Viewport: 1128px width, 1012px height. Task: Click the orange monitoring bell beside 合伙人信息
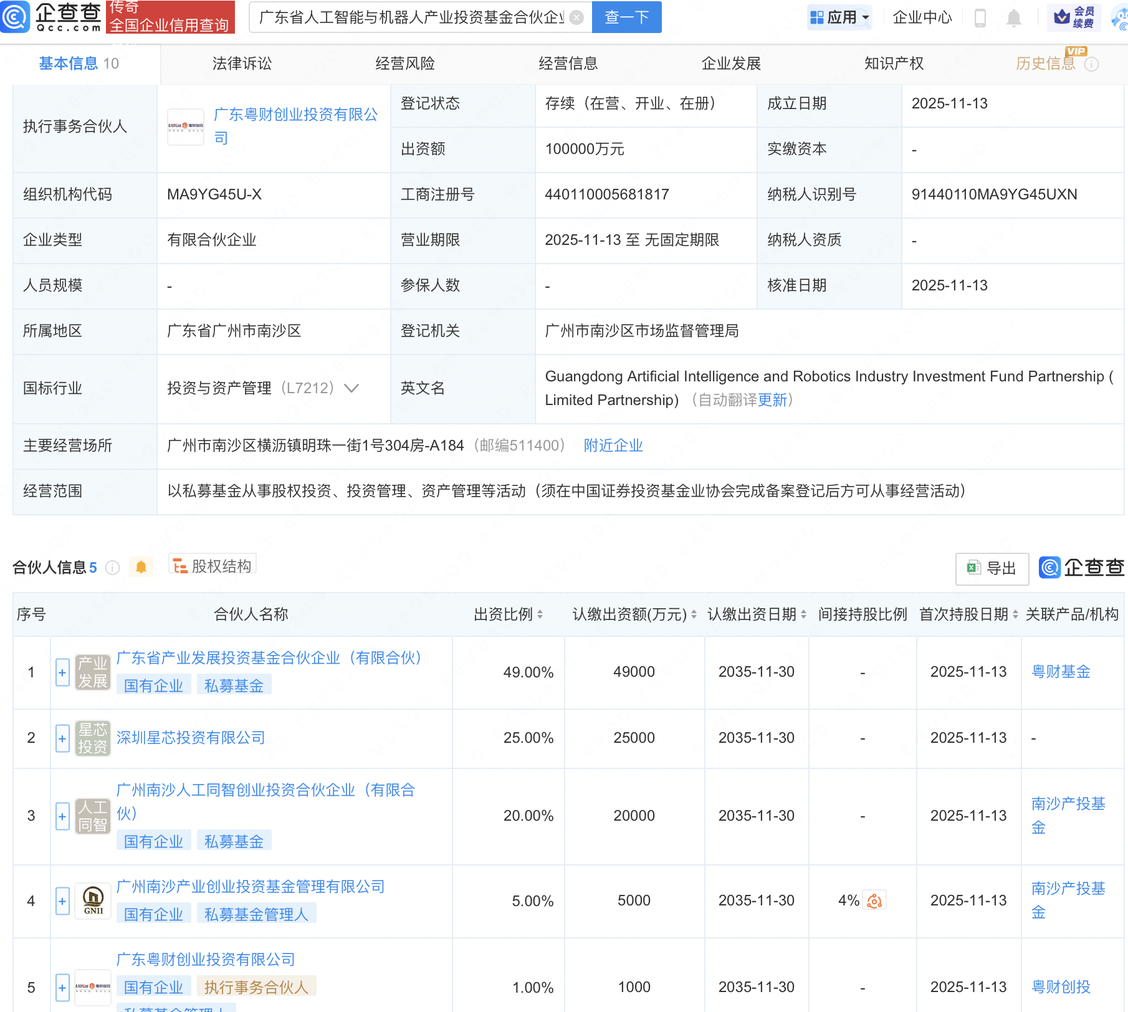pos(141,567)
